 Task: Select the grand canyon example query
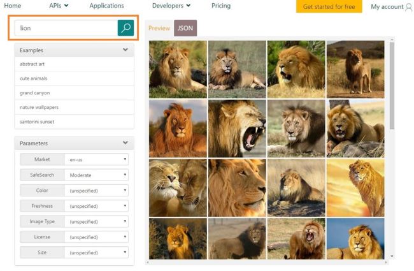coord(74,93)
